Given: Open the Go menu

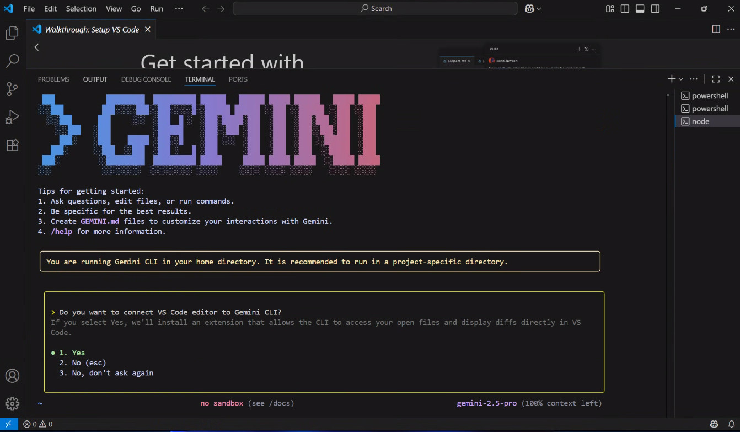Looking at the screenshot, I should [136, 9].
